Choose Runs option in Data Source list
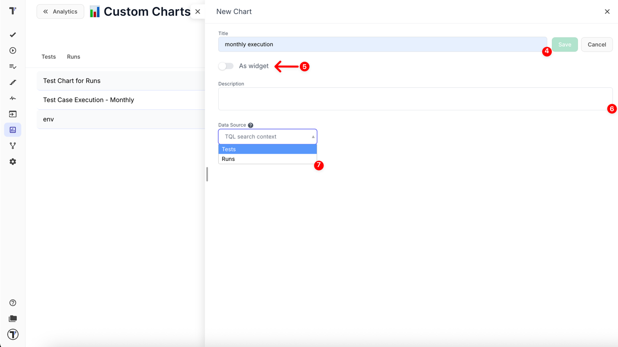618x347 pixels. 267,159
